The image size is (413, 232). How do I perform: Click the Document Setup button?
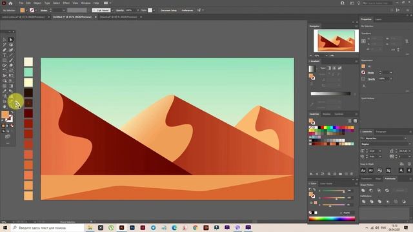pos(168,10)
